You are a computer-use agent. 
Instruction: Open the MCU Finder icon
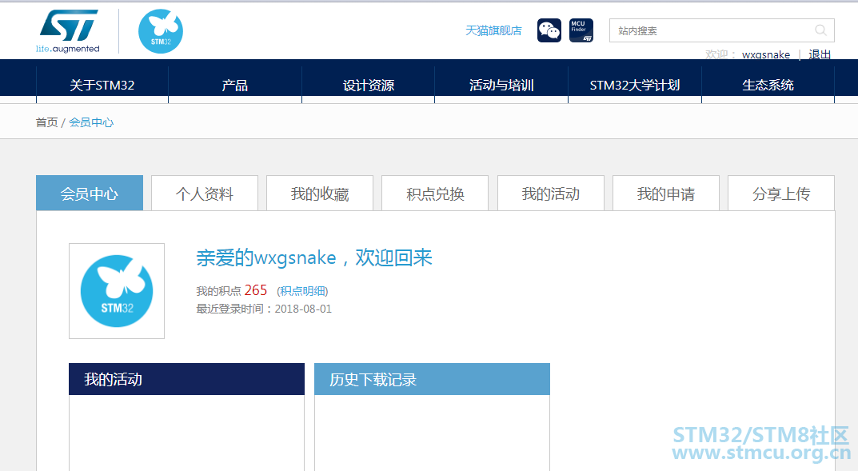tap(581, 30)
